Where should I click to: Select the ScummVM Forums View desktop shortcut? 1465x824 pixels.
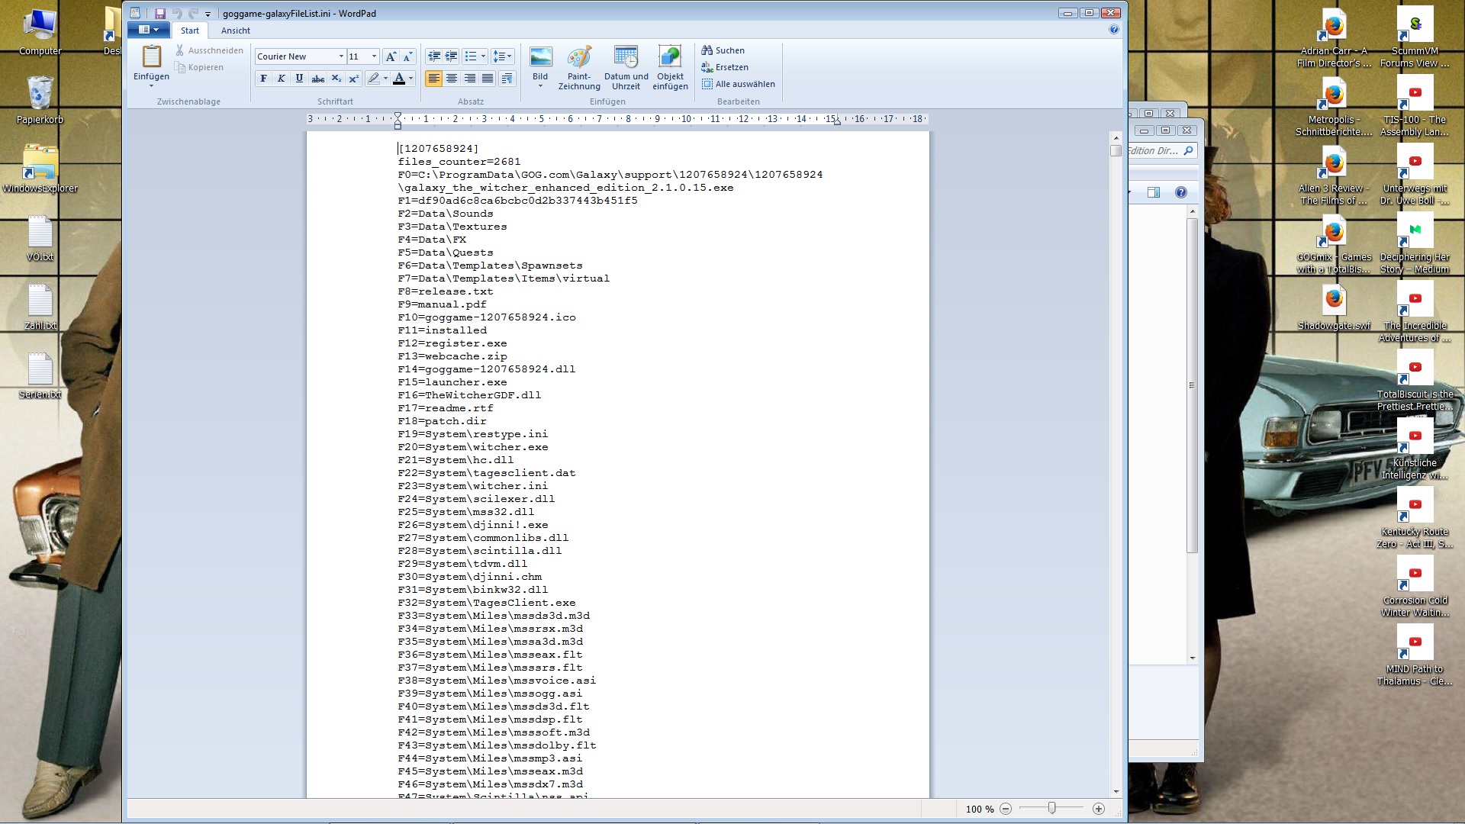pyautogui.click(x=1415, y=37)
